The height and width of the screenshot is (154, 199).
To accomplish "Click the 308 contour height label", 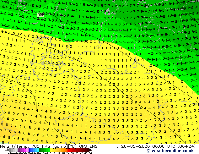I will pos(41,14).
